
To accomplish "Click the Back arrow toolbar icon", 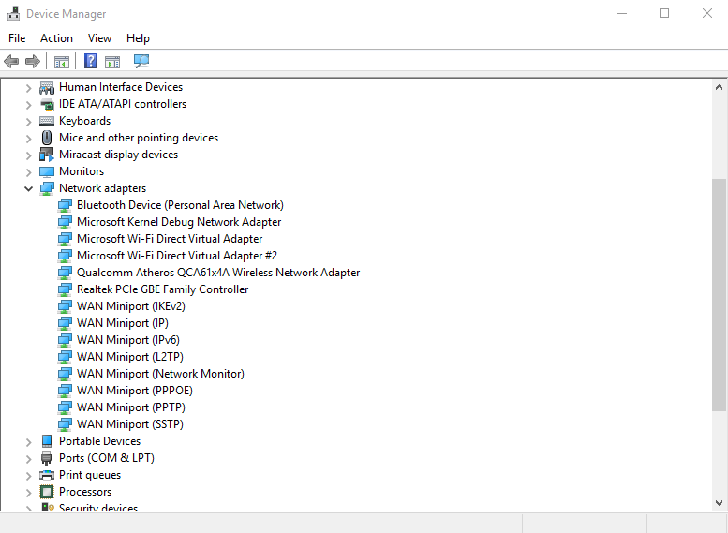I will [x=11, y=61].
